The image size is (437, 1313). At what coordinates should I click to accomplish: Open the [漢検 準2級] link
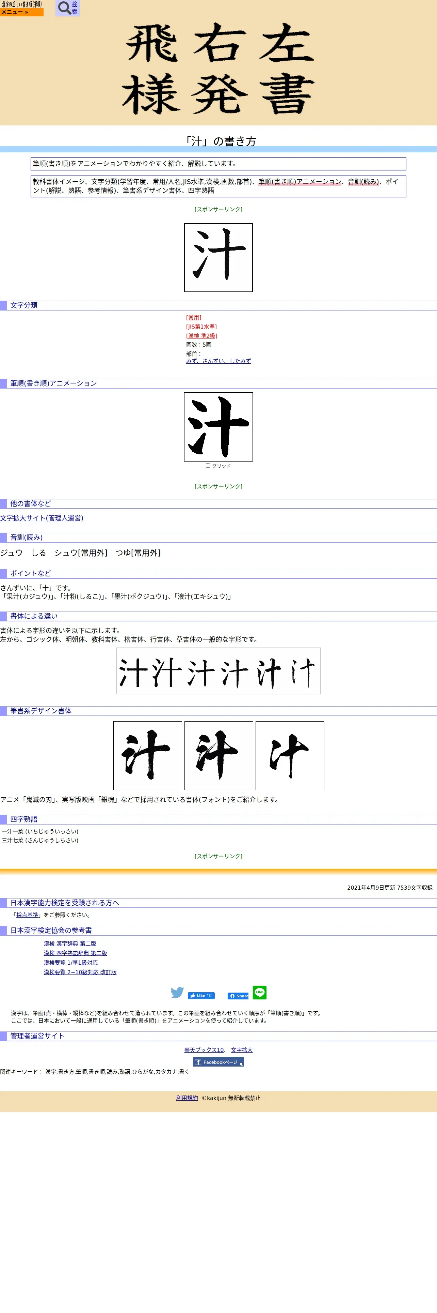tap(201, 336)
